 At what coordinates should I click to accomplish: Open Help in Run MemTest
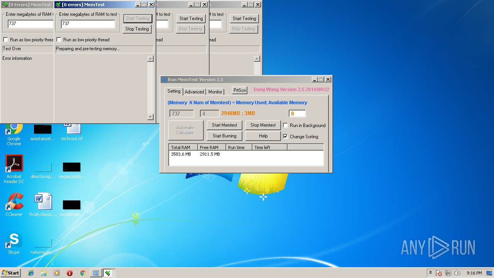tap(263, 136)
